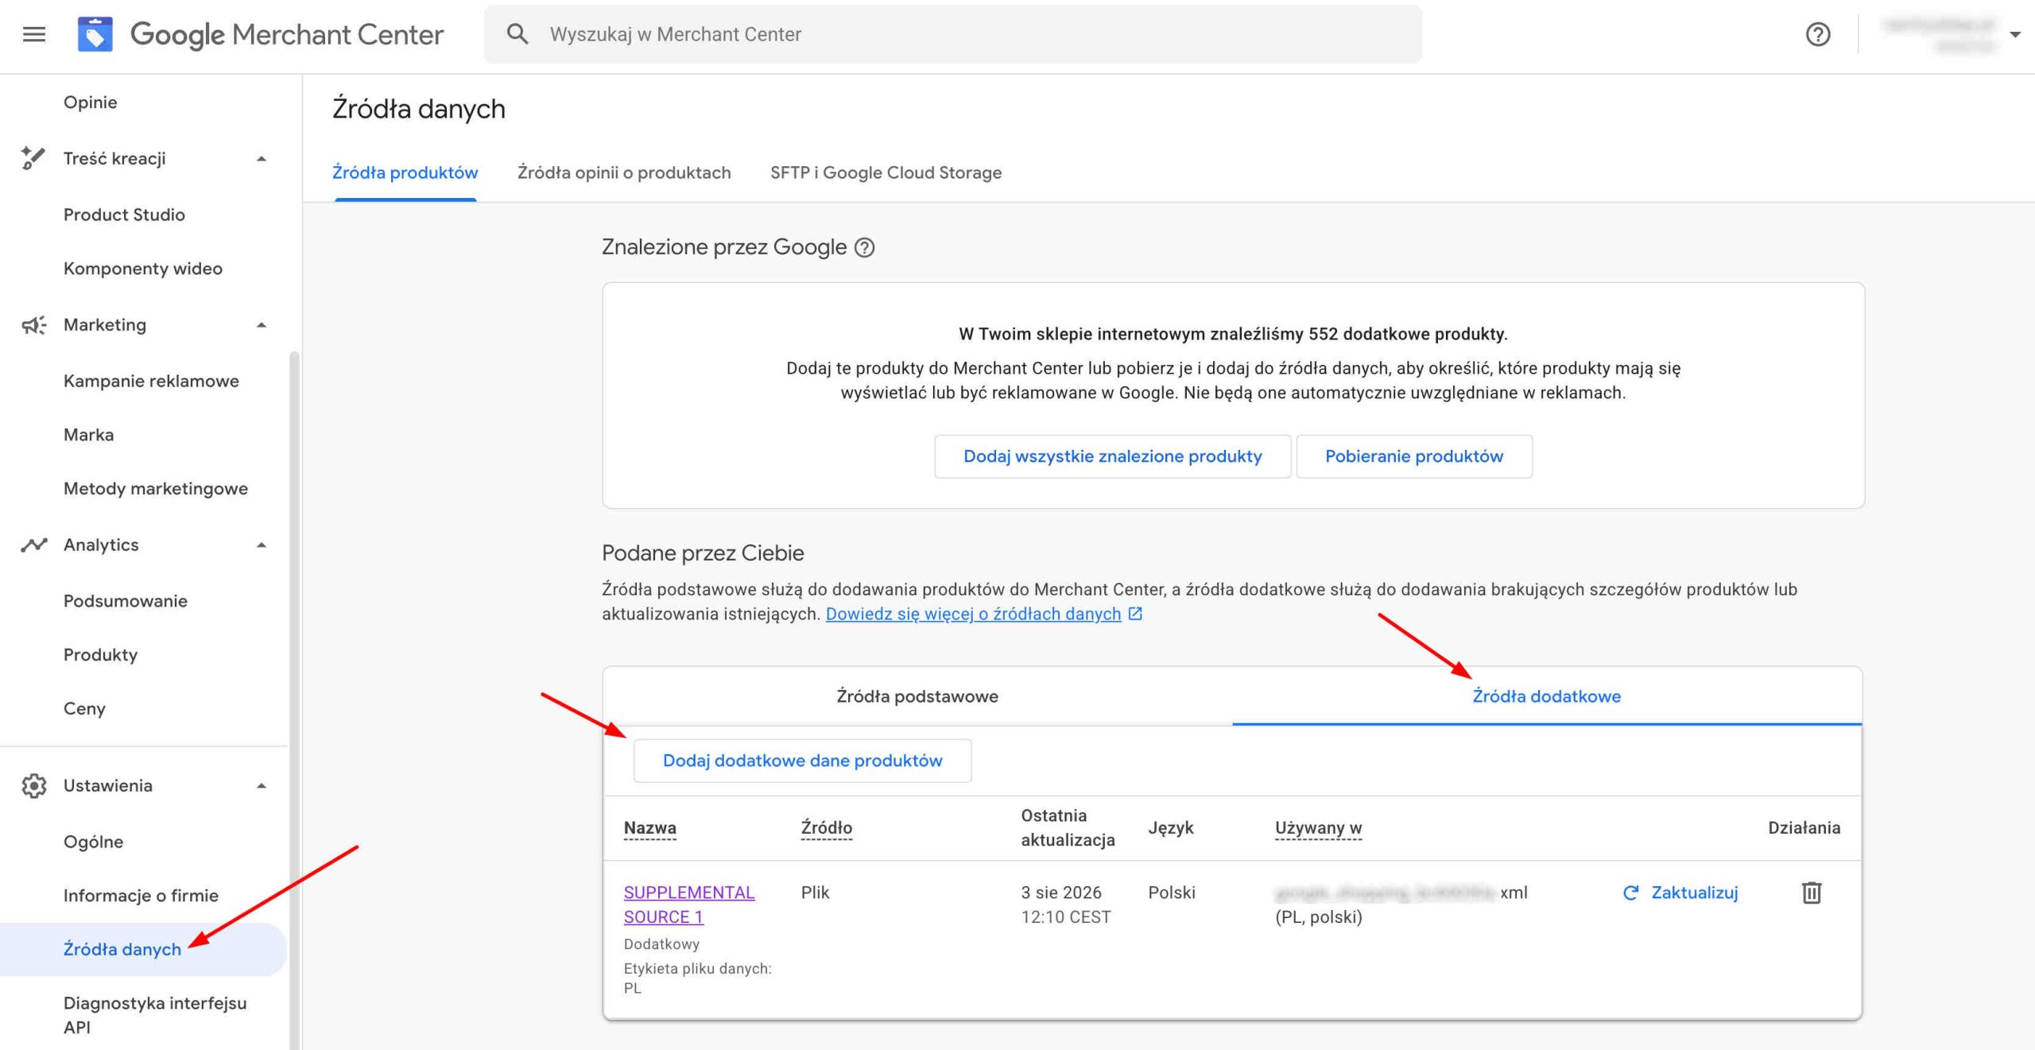
Task: Open Ogólne under Ustawienia
Action: 94,842
